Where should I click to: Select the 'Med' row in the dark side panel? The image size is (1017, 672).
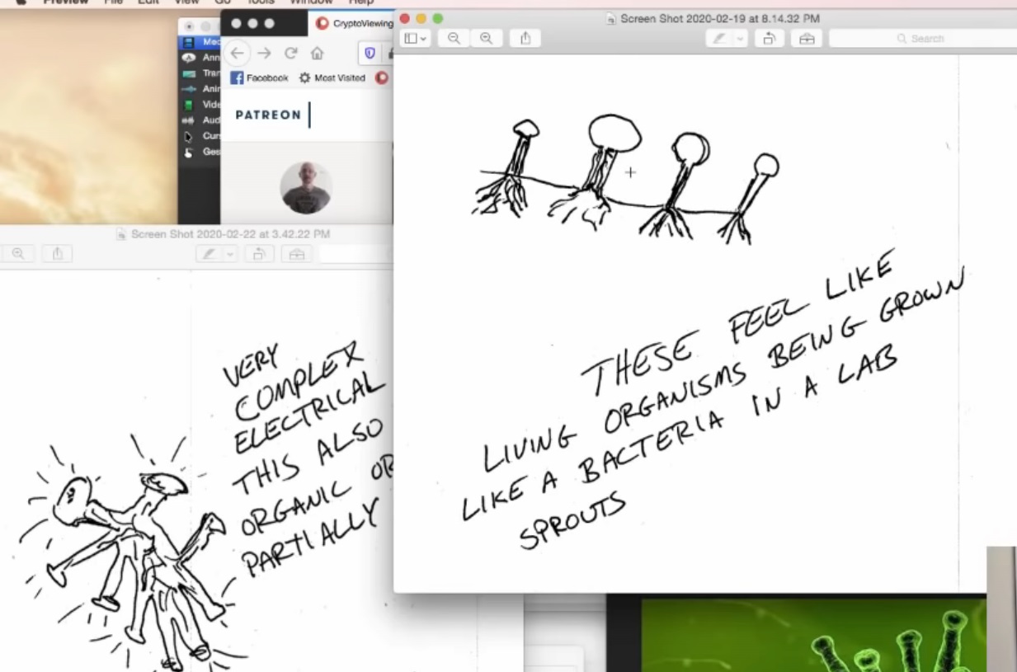click(x=200, y=42)
